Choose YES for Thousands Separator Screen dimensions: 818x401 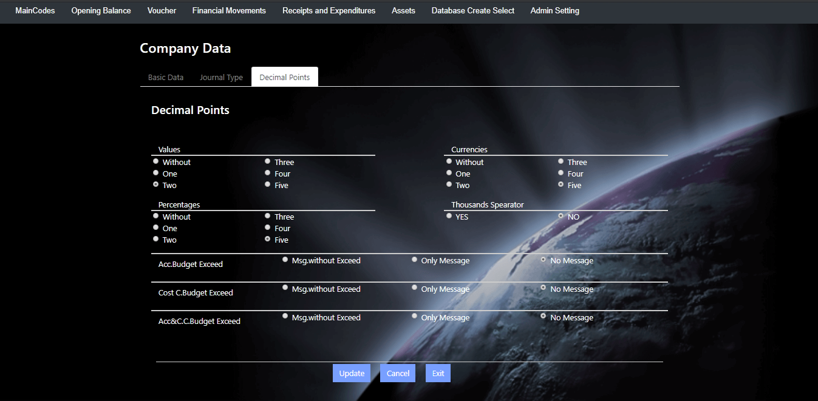coord(449,216)
